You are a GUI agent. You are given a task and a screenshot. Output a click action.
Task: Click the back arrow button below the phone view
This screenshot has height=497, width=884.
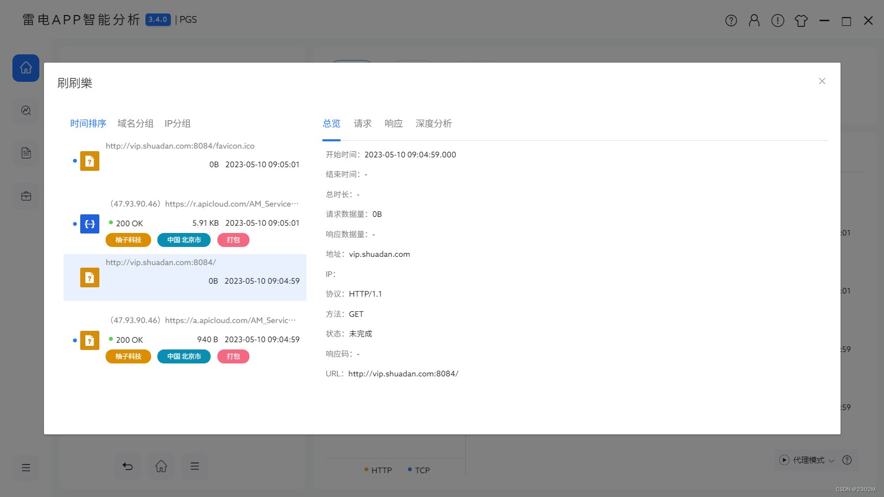pos(127,466)
